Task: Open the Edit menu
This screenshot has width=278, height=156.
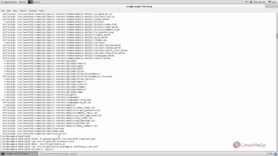Action: [9, 11]
